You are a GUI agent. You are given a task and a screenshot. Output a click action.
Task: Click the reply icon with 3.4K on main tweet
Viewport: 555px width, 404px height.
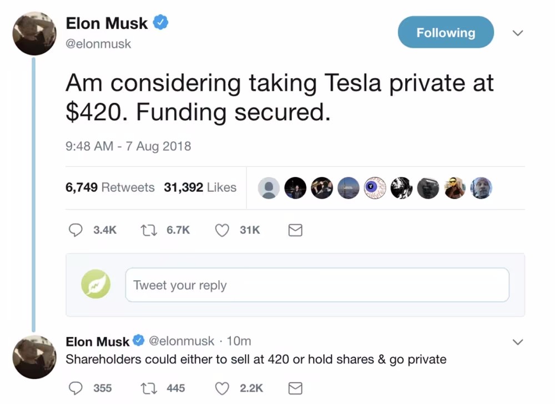(75, 230)
